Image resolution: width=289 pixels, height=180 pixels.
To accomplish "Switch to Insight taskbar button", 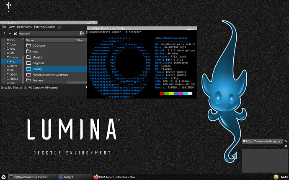I will 75,177.
